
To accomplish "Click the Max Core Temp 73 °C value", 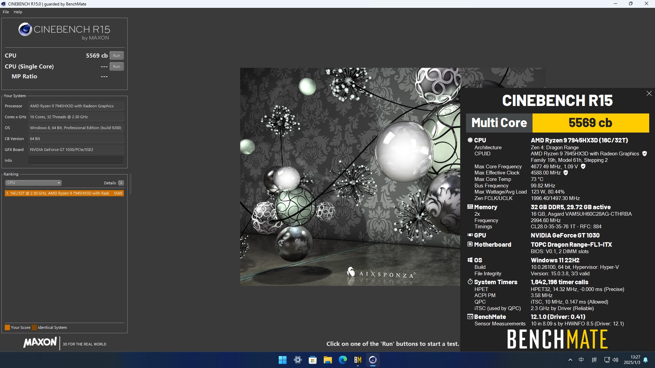I will point(537,179).
